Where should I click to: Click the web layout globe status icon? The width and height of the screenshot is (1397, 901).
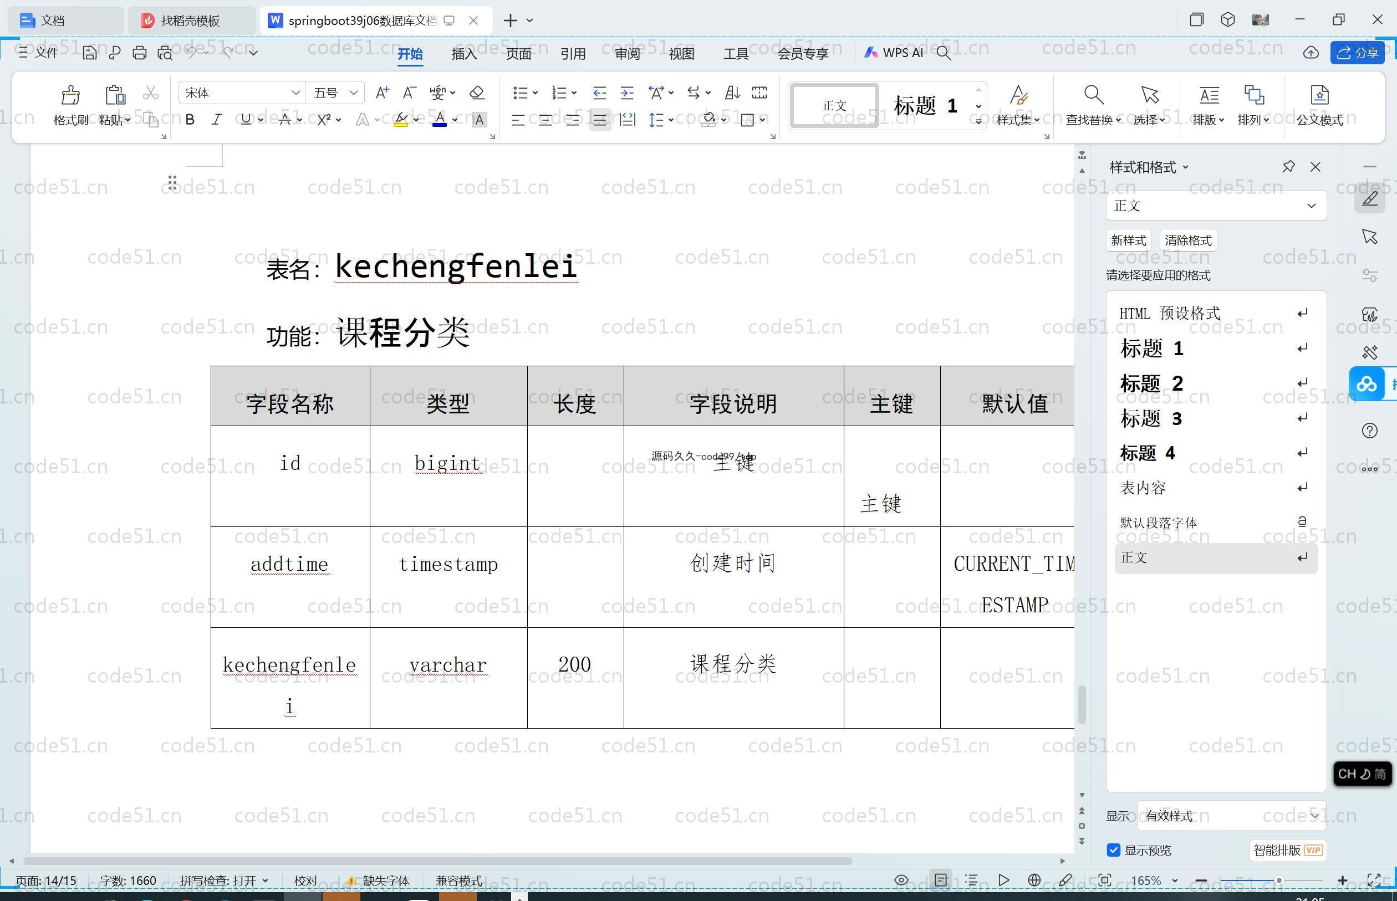coord(1034,880)
